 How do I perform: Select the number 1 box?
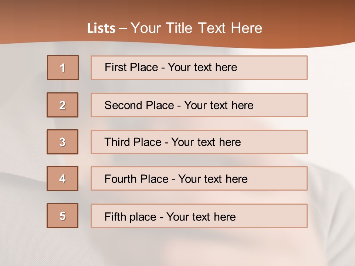pos(63,68)
